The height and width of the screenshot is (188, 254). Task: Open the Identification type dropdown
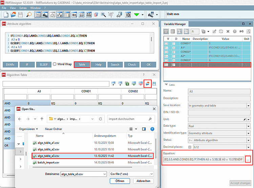pyautogui.click(x=249, y=133)
